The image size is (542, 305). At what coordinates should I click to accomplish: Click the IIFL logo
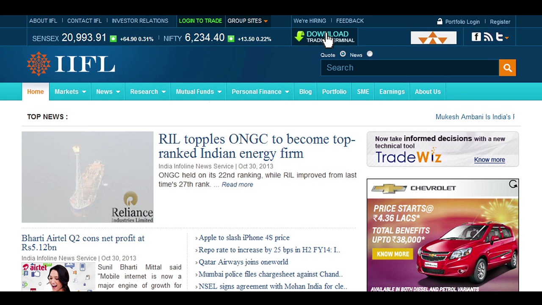pos(71,64)
